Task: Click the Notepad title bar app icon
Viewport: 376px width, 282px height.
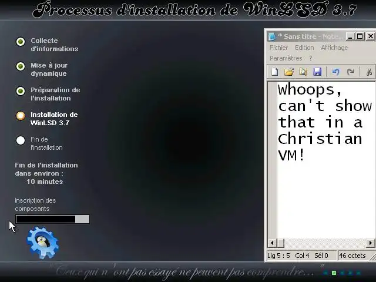Action: (272, 36)
